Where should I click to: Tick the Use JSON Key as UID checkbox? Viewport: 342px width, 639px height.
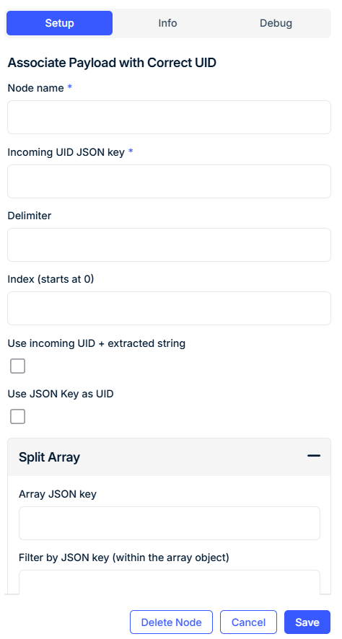tap(17, 416)
